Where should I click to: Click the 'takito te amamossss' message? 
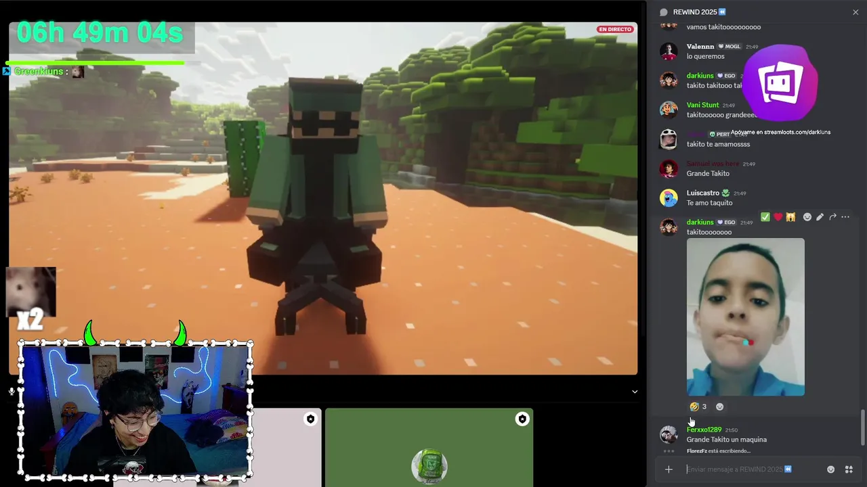pos(718,144)
